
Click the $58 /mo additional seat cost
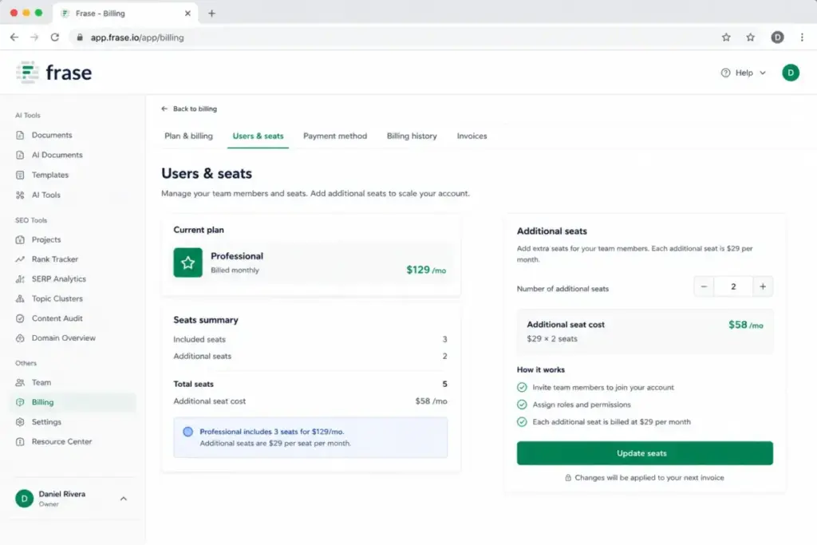click(746, 325)
